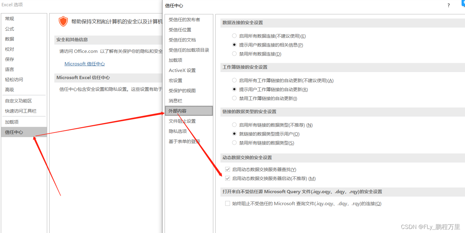Select 禁用工作簿链接的自动更新 radio button
The image size is (465, 233).
234,98
